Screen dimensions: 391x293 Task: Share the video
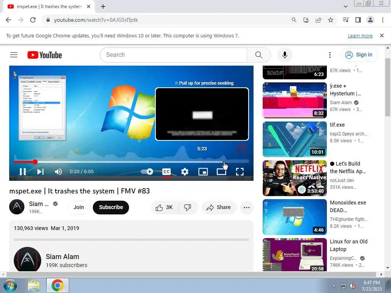[219, 207]
